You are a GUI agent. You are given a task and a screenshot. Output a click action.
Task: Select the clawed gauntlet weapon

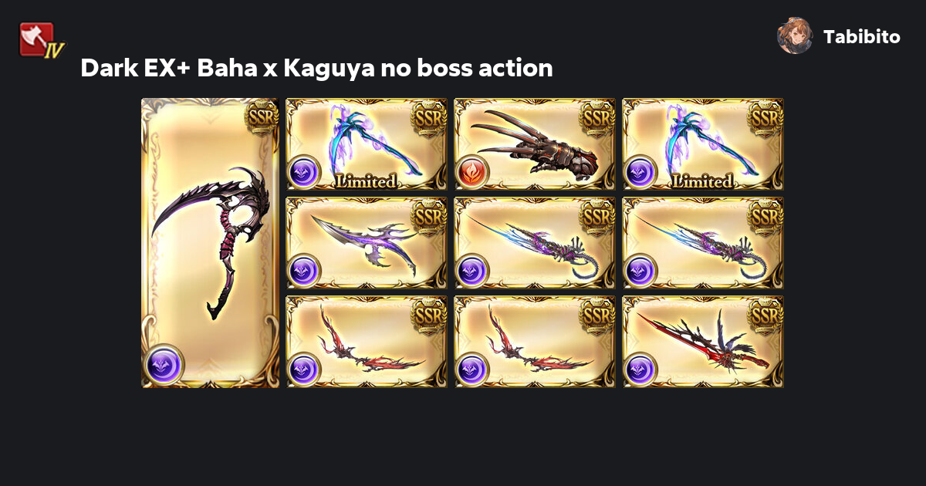point(535,144)
